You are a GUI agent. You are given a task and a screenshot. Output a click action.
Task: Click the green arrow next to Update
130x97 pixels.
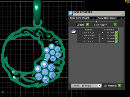(x=87, y=25)
